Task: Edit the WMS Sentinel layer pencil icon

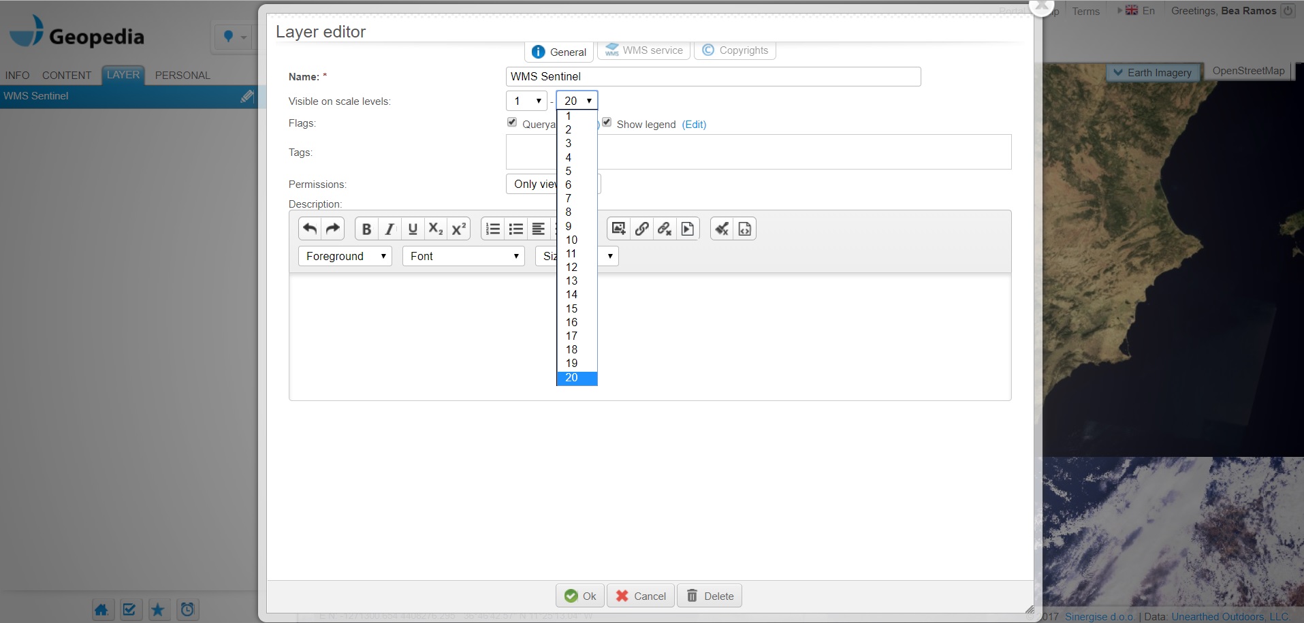Action: (x=247, y=97)
